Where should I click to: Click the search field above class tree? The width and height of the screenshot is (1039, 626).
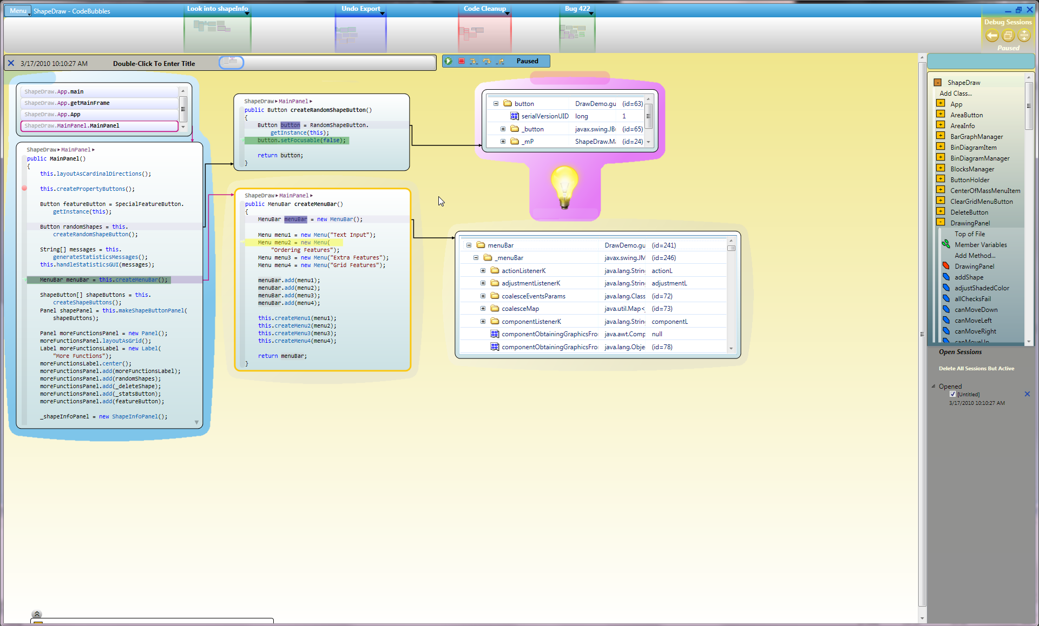pos(981,61)
